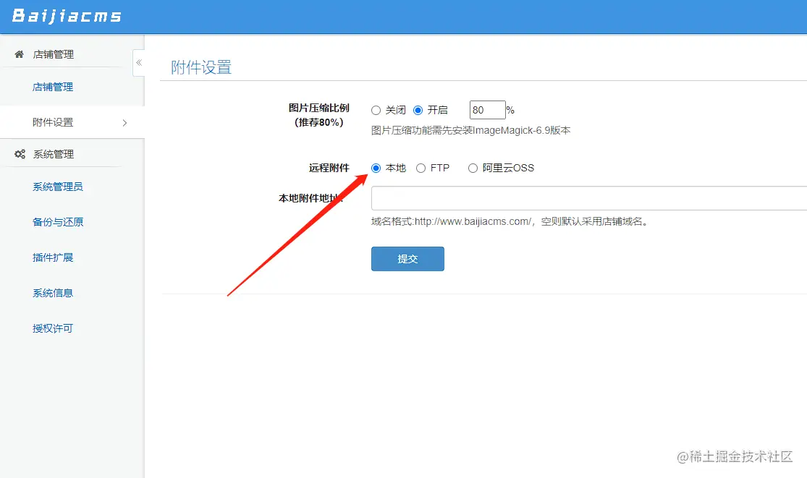
Task: Expand the 附件设置 chevron arrow
Action: (x=124, y=123)
